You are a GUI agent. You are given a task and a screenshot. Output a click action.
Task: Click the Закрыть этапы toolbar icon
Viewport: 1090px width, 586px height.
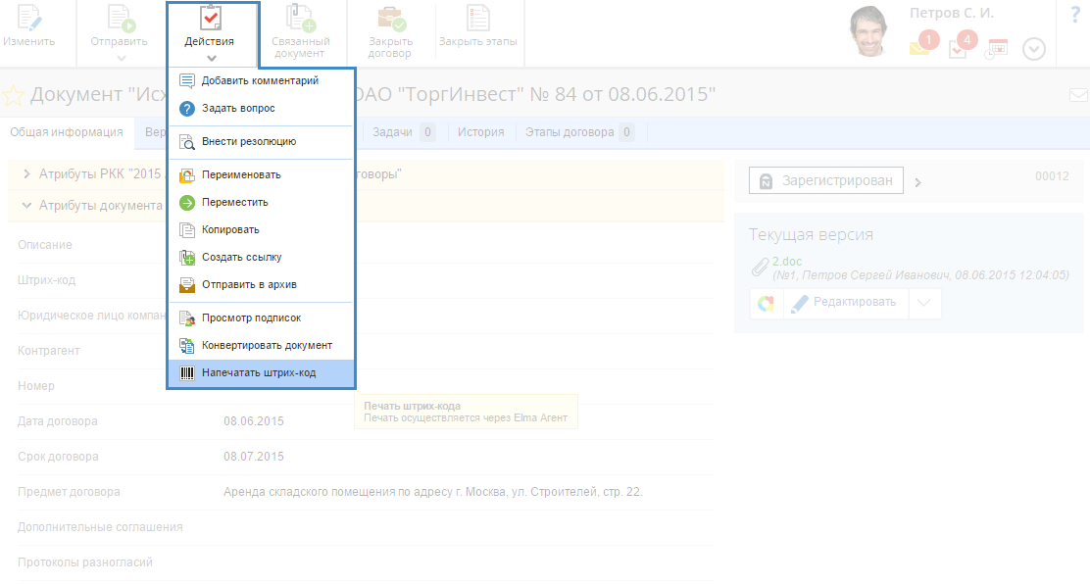pyautogui.click(x=478, y=18)
